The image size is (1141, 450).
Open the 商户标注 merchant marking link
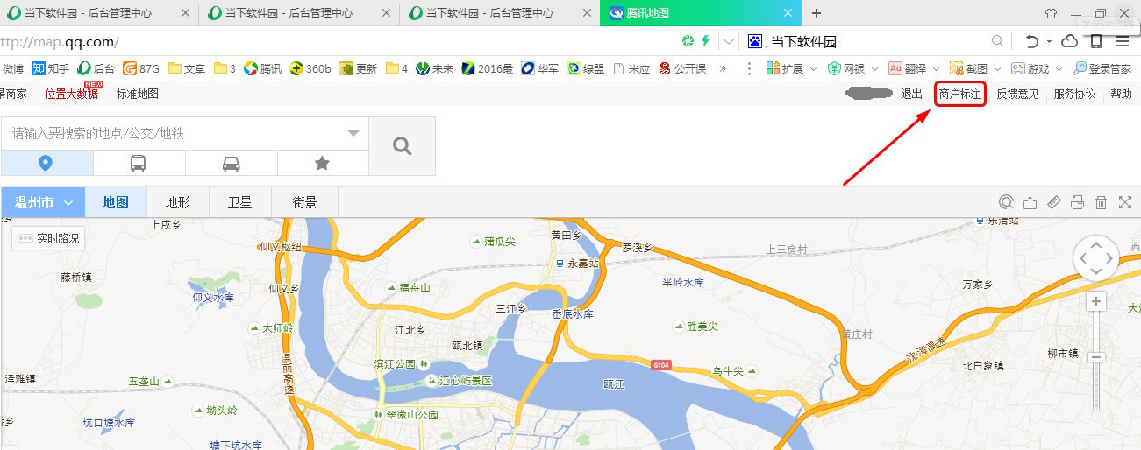959,94
